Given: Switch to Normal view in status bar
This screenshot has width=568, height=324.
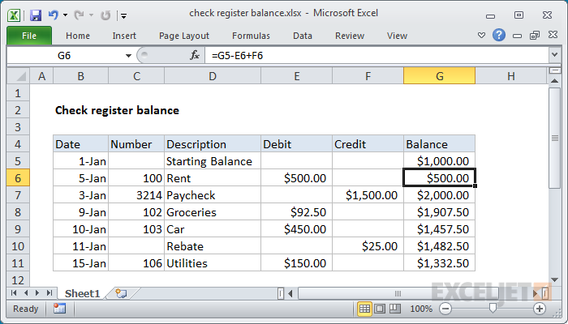Looking at the screenshot, I should [365, 309].
